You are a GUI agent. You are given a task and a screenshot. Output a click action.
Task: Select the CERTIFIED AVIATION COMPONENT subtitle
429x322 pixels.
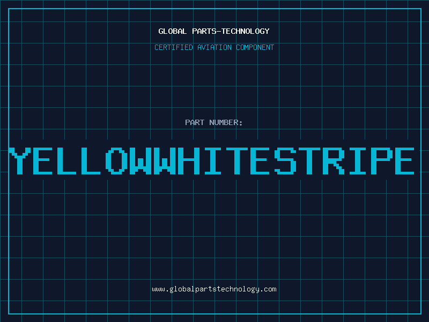(x=214, y=47)
